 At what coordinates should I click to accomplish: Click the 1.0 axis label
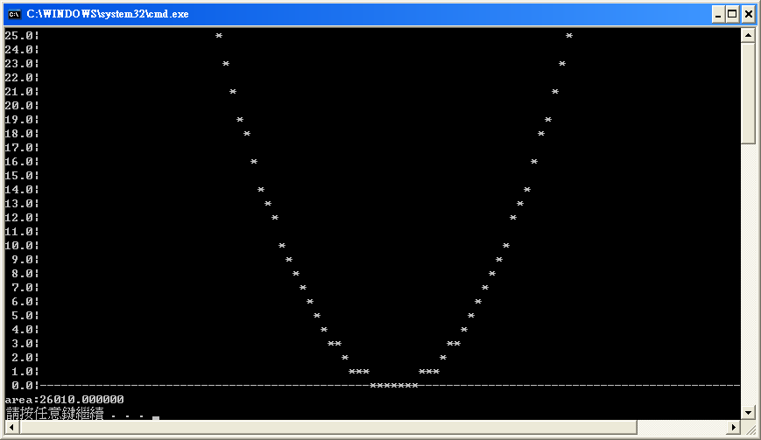click(22, 372)
